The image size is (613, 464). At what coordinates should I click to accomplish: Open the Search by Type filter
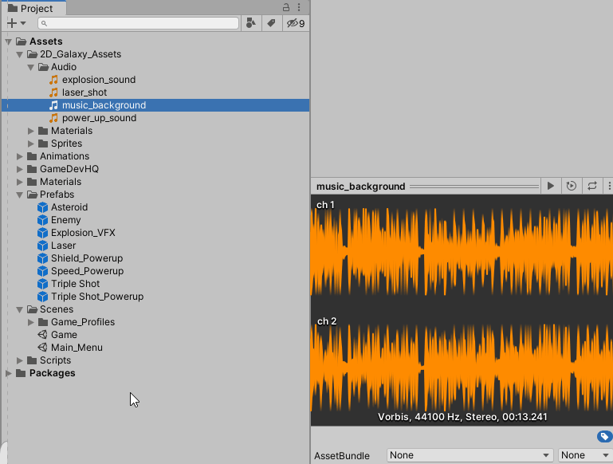point(251,23)
